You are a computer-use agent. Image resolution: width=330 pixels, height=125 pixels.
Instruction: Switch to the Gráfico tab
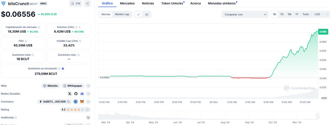107,4
